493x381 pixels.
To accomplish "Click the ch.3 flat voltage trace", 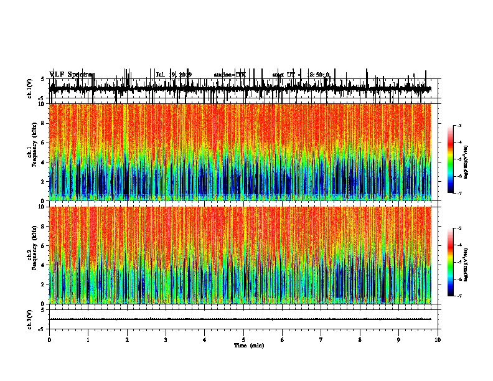I will 240,319.
